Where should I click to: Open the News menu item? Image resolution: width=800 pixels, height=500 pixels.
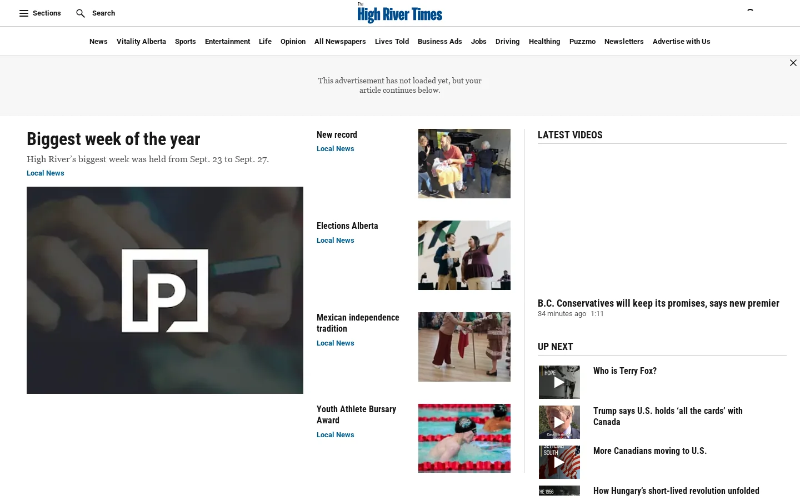coord(98,42)
